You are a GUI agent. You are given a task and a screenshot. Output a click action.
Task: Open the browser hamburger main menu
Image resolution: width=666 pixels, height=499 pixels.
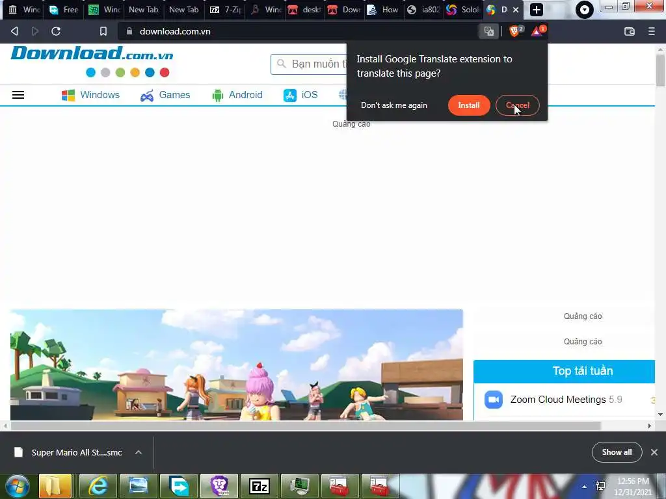point(651,31)
